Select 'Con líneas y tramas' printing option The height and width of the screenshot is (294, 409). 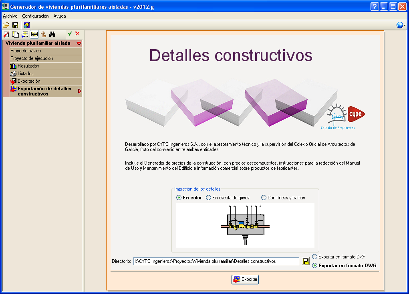pyautogui.click(x=283, y=198)
